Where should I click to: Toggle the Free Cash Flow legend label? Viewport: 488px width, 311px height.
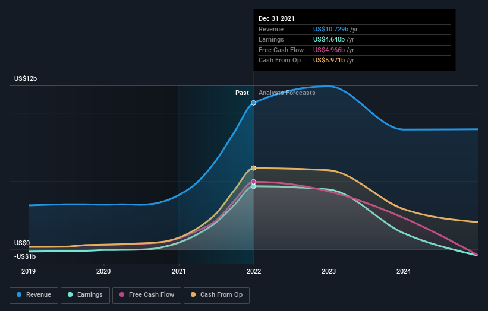click(x=152, y=294)
